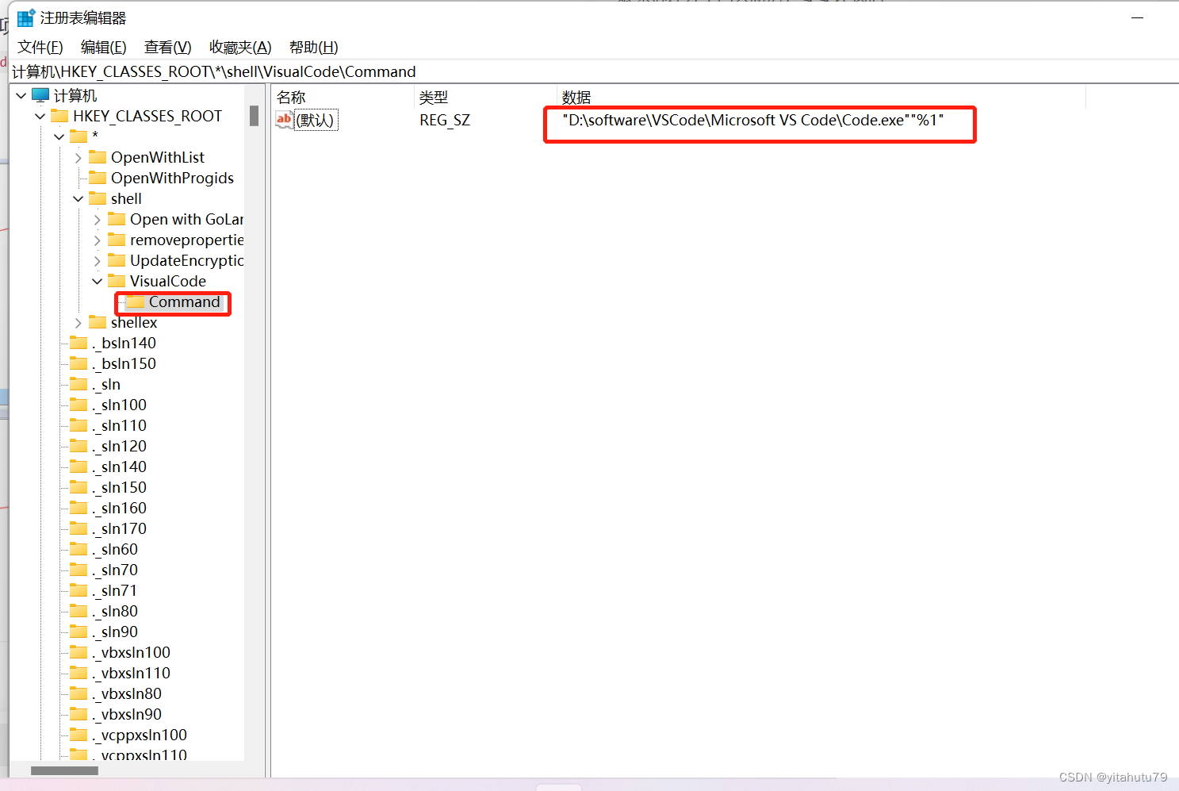This screenshot has height=791, width=1179.
Task: Click the ._sln folder icon
Action: point(78,384)
